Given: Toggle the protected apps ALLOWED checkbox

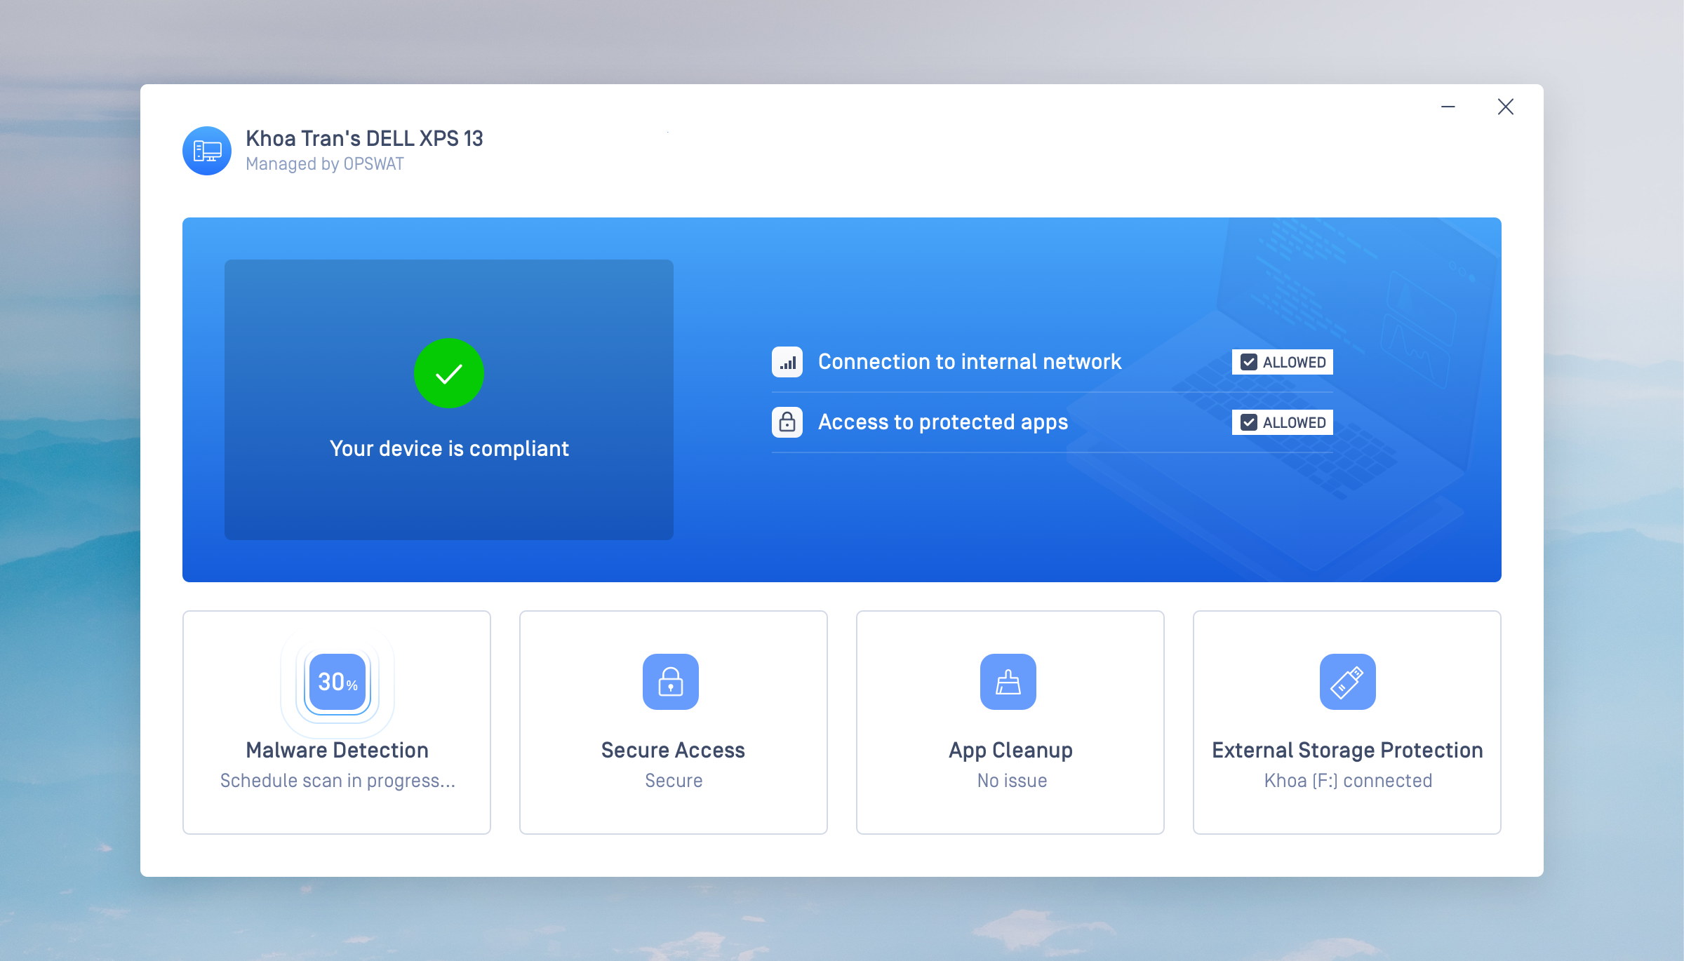Looking at the screenshot, I should pos(1249,422).
